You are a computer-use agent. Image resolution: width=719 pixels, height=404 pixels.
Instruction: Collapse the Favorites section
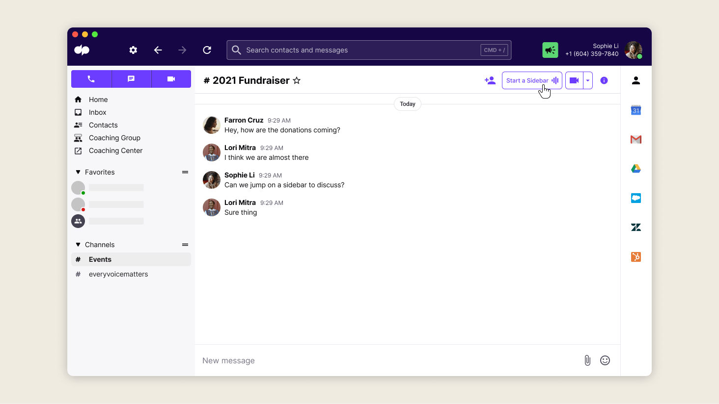pos(78,172)
